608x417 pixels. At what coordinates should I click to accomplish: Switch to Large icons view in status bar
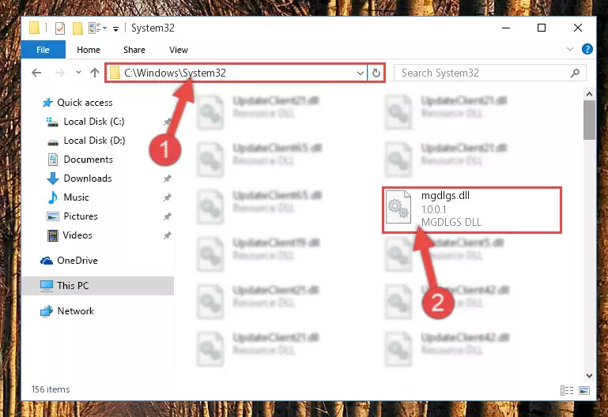click(x=584, y=390)
